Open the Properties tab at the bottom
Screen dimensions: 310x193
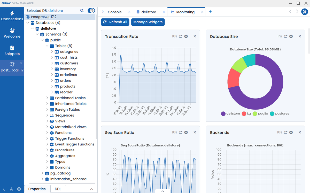37,189
